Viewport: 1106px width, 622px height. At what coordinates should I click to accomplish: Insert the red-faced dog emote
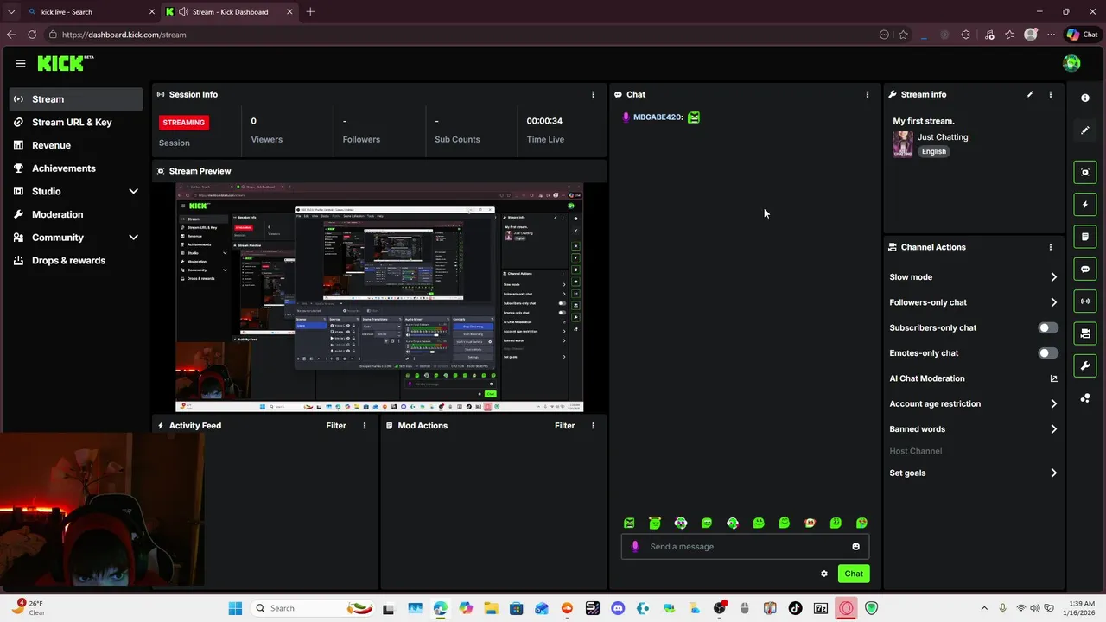(810, 523)
